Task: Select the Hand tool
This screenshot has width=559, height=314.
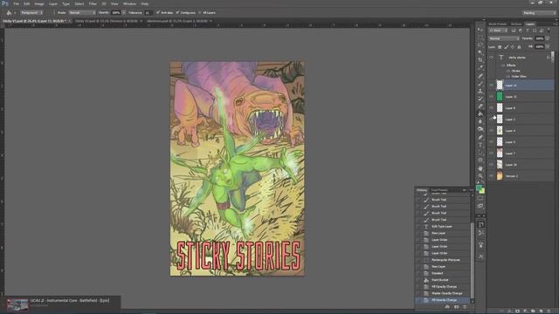Action: tap(480, 168)
